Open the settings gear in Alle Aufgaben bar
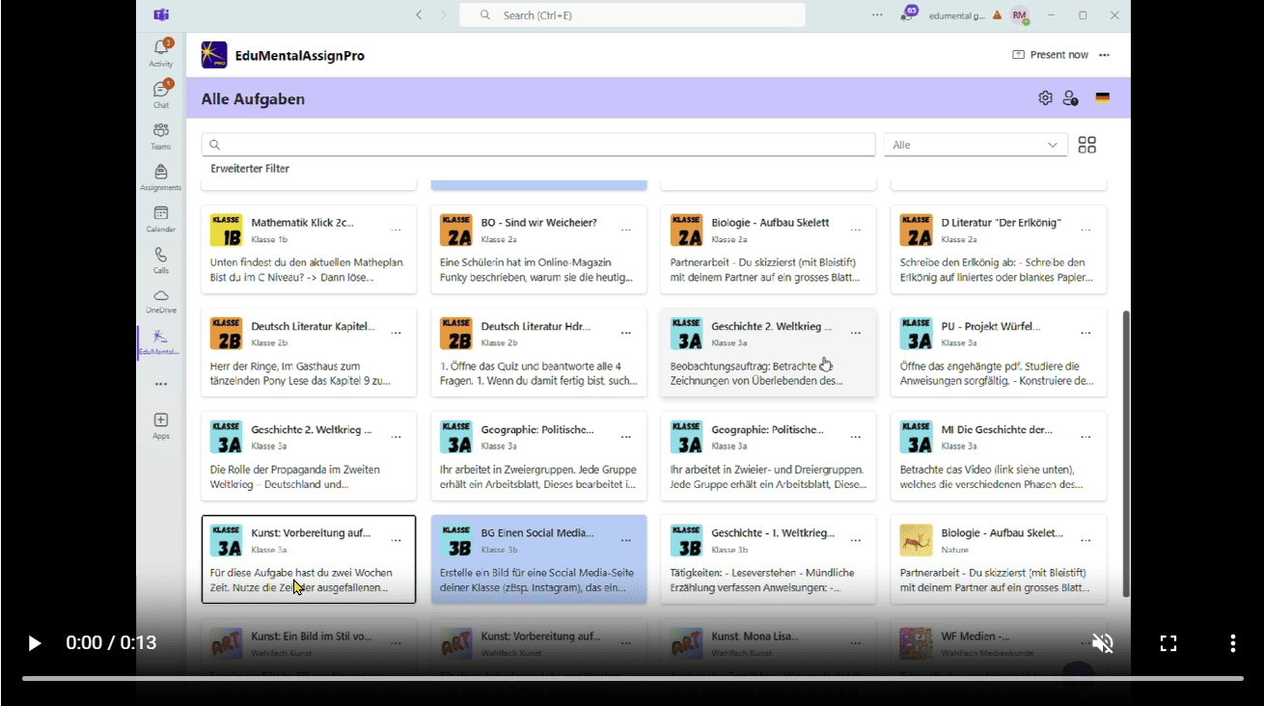Screen dimensions: 1264x706 [x=1045, y=97]
